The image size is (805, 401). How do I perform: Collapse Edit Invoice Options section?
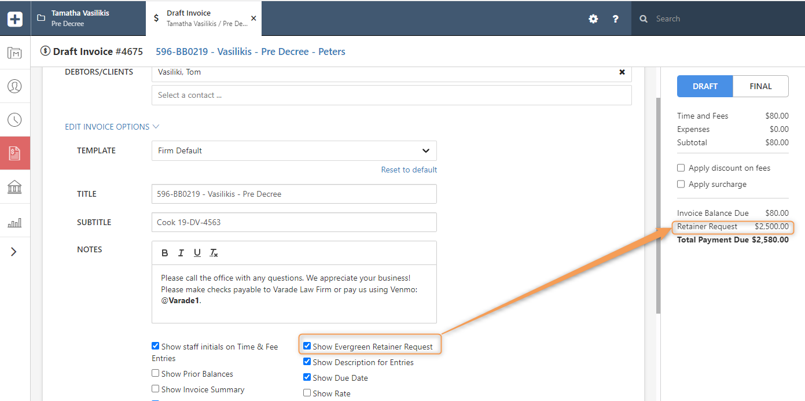(112, 127)
